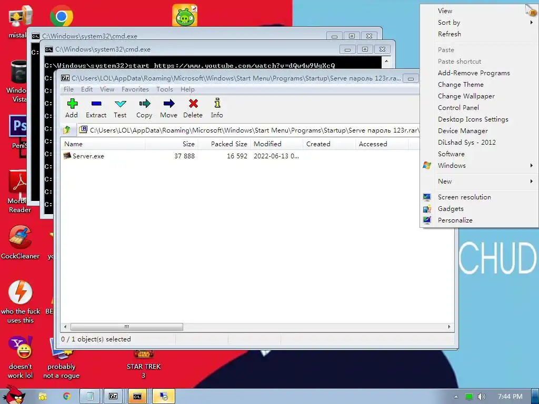The height and width of the screenshot is (404, 539).
Task: Run Test on the archive
Action: point(120,108)
